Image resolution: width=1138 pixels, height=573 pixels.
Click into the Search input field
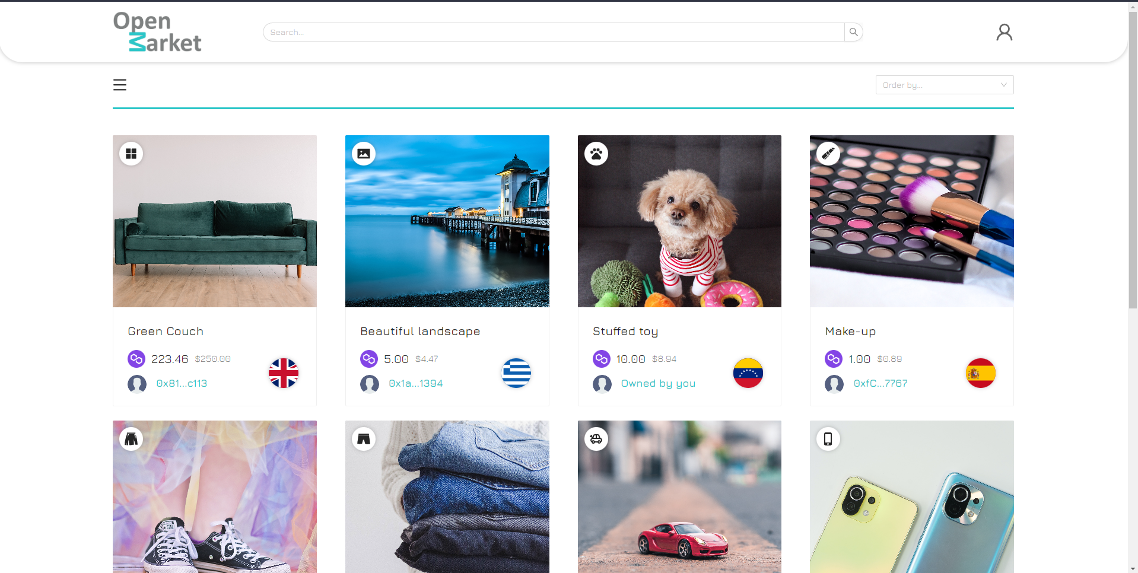(554, 32)
